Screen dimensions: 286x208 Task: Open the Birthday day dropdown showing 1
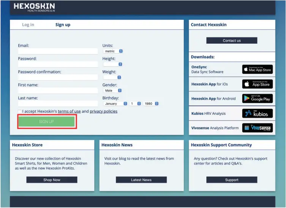point(135,104)
